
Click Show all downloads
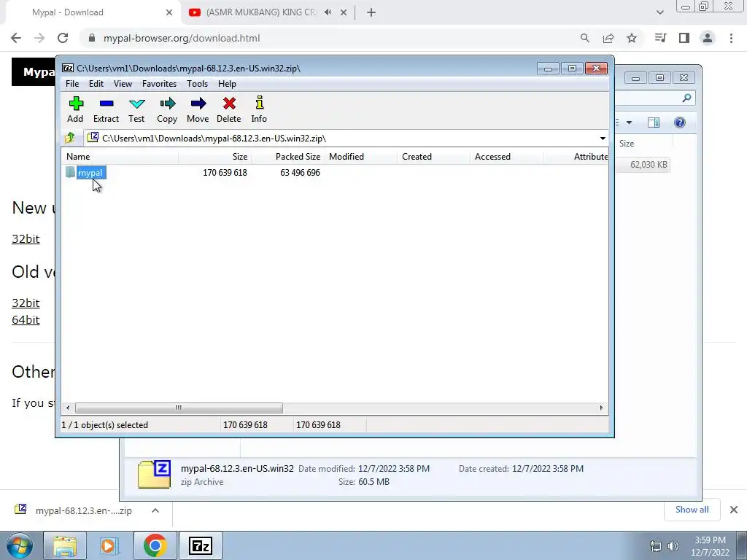[692, 510]
